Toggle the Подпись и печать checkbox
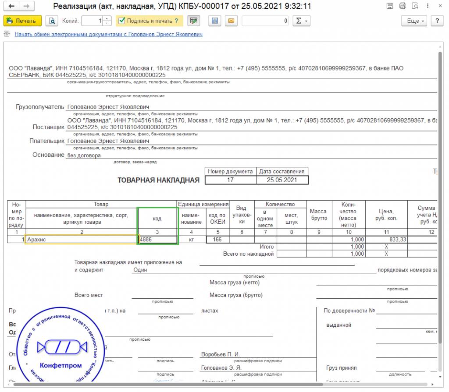This screenshot has height=392, width=449. coord(122,21)
